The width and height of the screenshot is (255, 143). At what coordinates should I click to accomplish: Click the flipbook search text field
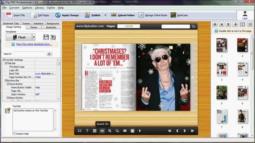(x=176, y=26)
